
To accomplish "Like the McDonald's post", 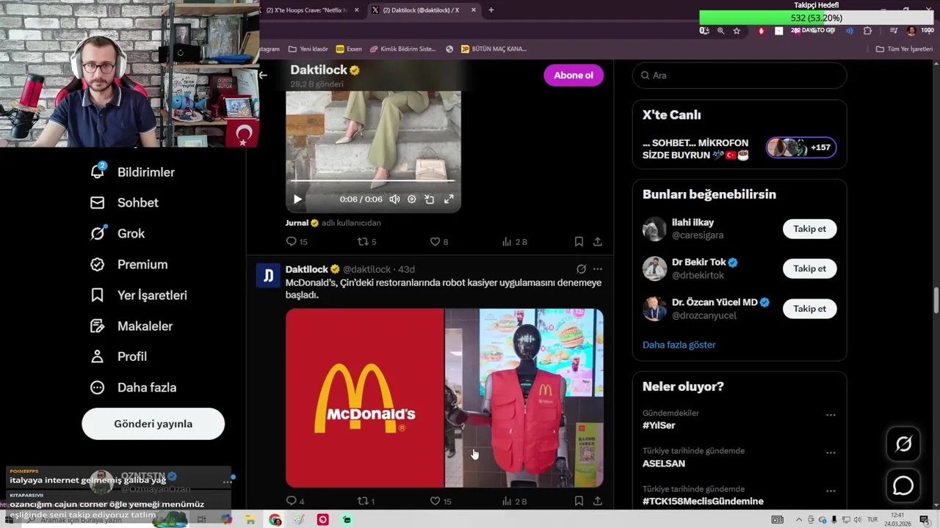I will pos(441,501).
